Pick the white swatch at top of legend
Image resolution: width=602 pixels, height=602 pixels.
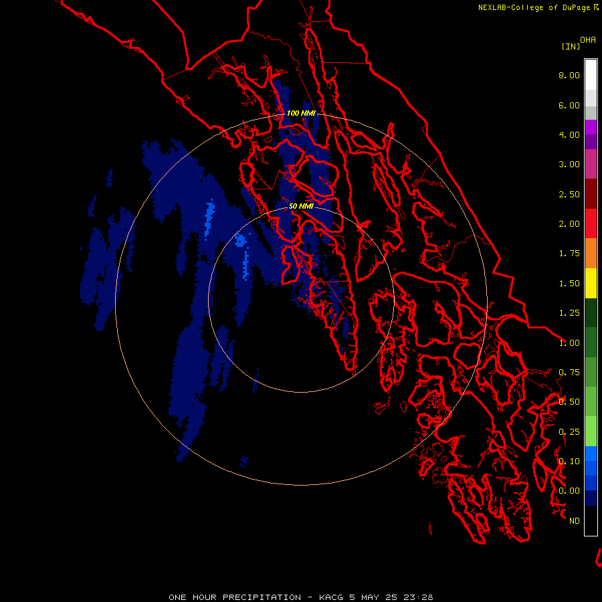(591, 75)
